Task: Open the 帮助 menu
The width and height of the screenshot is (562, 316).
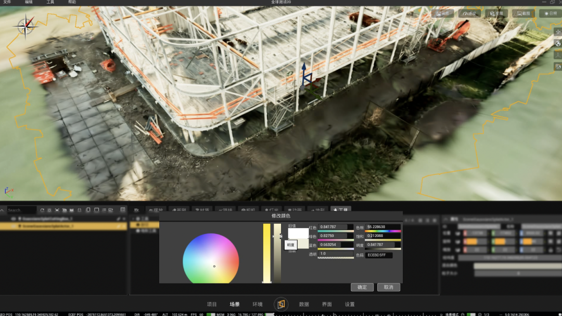Action: click(x=72, y=2)
